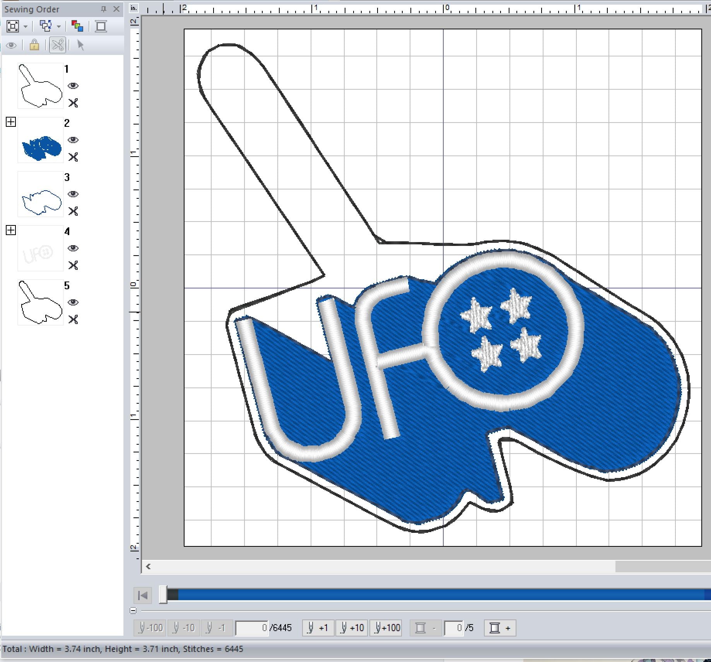Open the dropdown arrow beside select objects icon

point(59,27)
